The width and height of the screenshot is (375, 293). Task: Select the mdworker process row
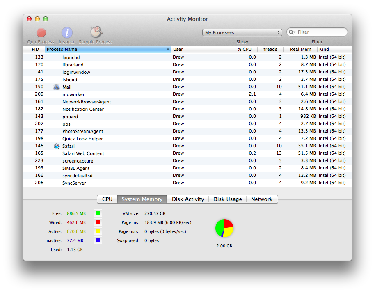[x=187, y=94]
